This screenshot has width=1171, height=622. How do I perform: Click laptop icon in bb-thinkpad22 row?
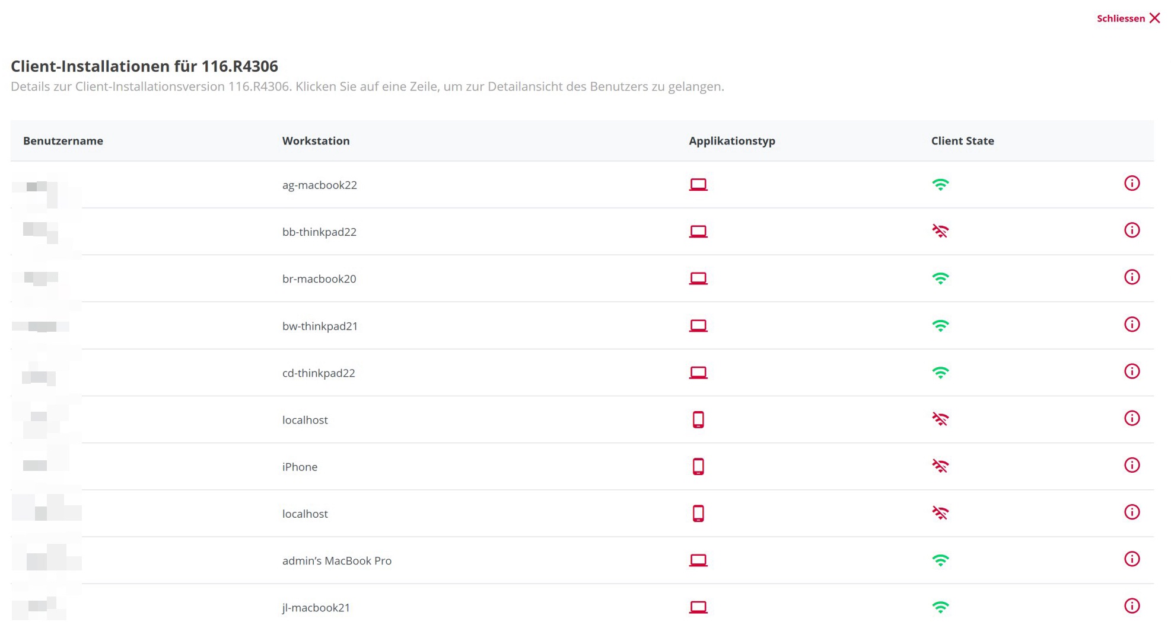pos(698,232)
